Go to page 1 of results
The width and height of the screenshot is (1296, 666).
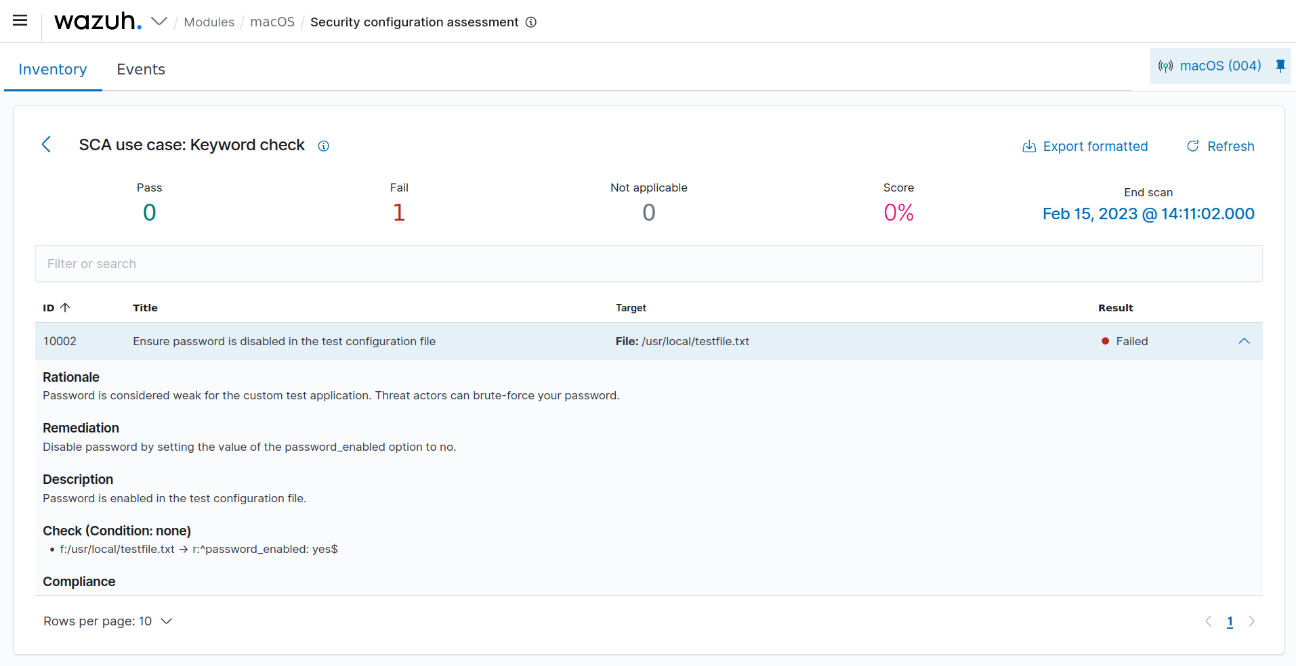[1230, 621]
